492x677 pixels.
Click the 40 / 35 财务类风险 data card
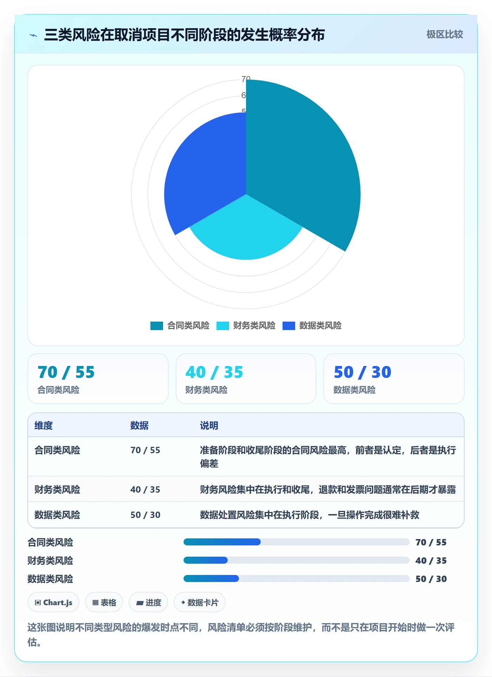point(246,379)
